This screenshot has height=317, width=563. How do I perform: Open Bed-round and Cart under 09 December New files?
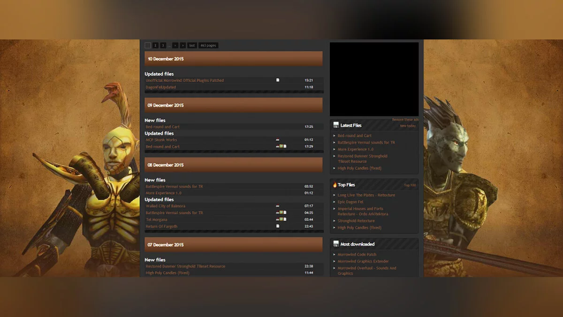162,127
